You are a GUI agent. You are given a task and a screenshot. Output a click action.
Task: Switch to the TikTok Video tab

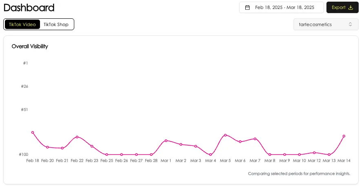pyautogui.click(x=22, y=24)
